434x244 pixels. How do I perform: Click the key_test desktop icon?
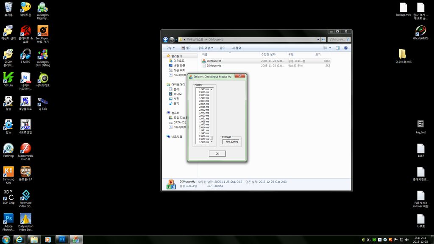(x=420, y=127)
